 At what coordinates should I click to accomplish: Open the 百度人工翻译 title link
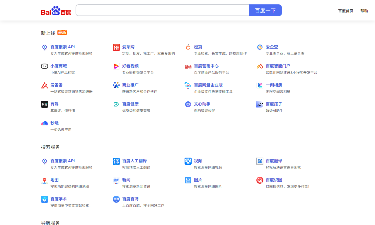point(134,161)
